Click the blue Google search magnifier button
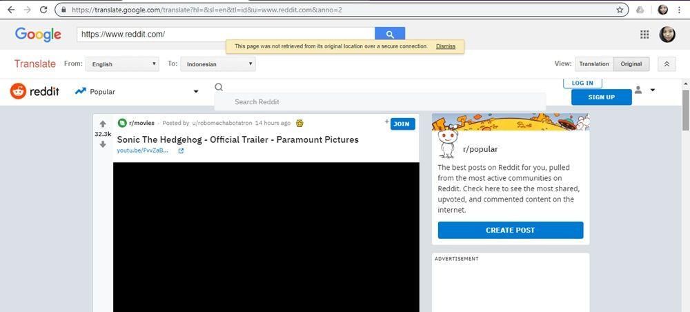 coord(390,35)
